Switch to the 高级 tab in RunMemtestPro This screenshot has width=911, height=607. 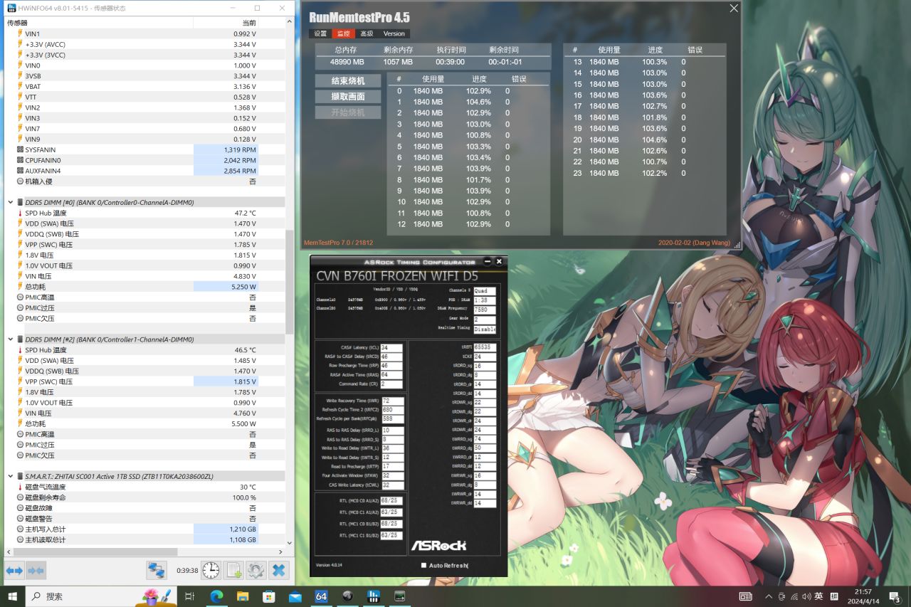pos(367,33)
